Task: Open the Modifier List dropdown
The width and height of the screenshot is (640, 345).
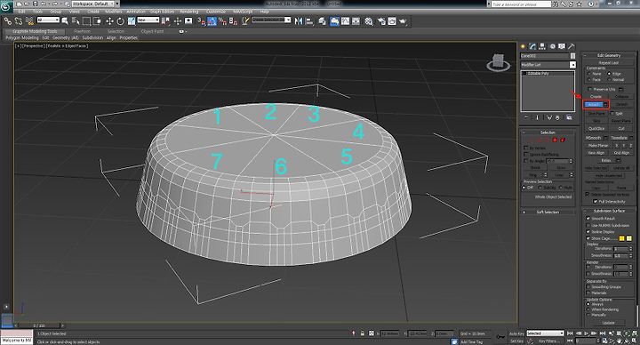Action: [x=548, y=65]
